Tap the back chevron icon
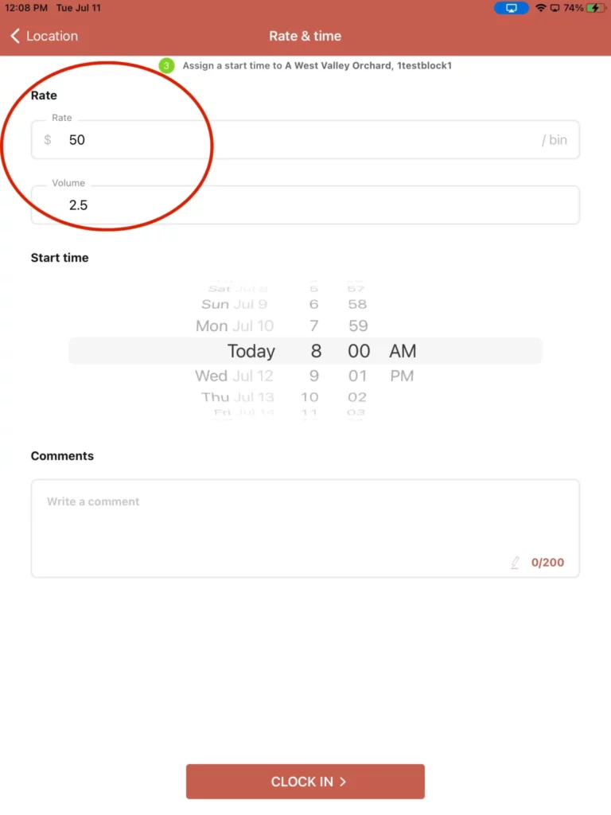The height and width of the screenshot is (815, 611). pos(15,36)
